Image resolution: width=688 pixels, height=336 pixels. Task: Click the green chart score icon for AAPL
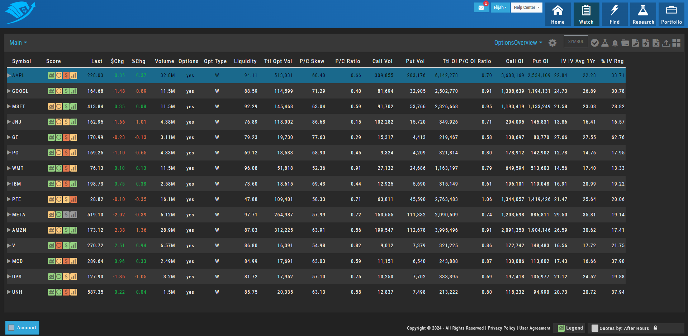point(51,75)
